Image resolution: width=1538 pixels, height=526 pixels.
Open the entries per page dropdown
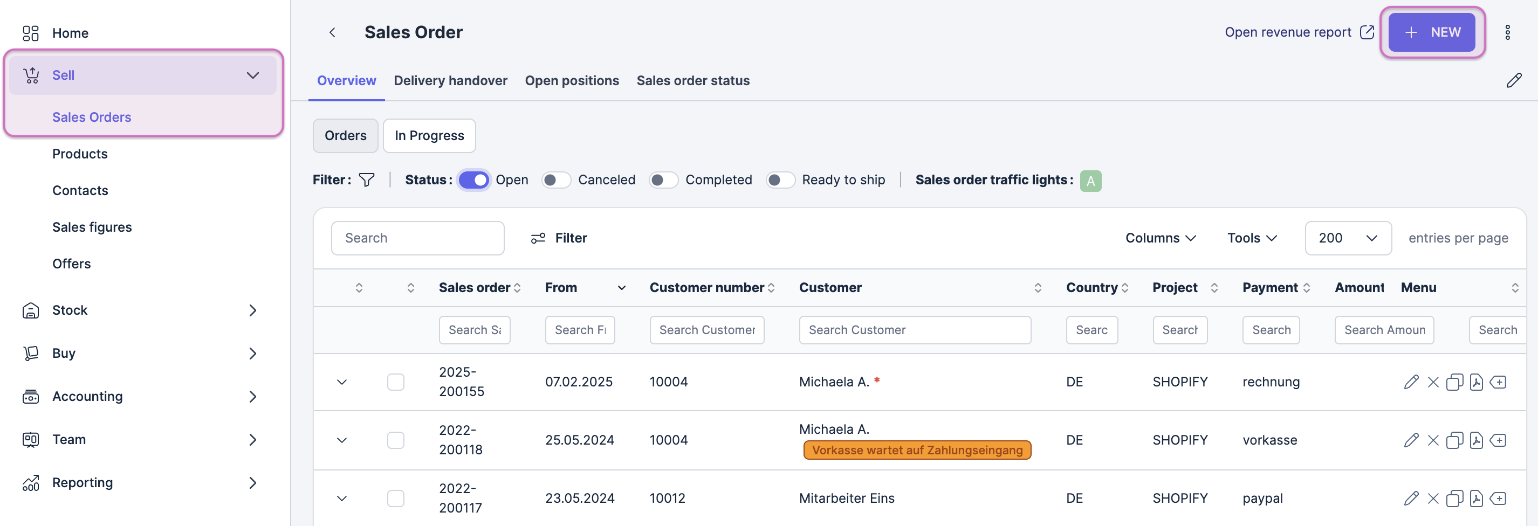pyautogui.click(x=1348, y=238)
